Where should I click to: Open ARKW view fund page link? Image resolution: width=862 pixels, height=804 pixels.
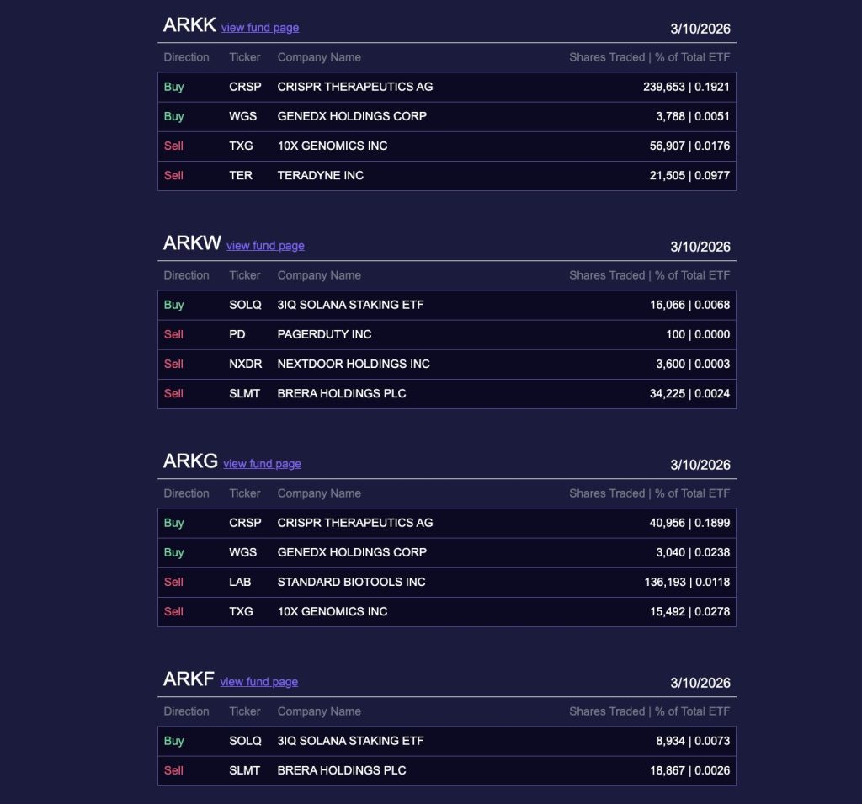click(x=265, y=246)
